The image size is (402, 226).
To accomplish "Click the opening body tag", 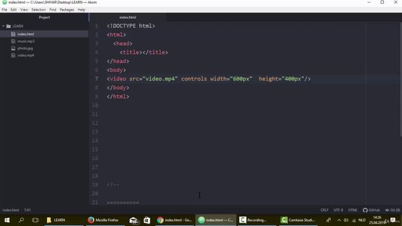I will 116,70.
